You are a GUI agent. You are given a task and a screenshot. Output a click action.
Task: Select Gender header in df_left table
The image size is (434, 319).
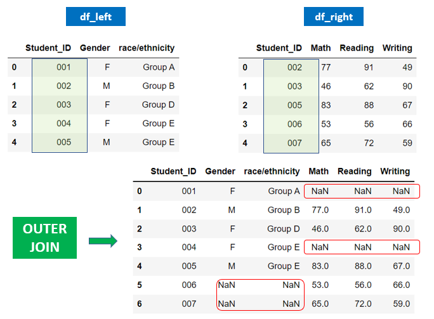point(95,48)
